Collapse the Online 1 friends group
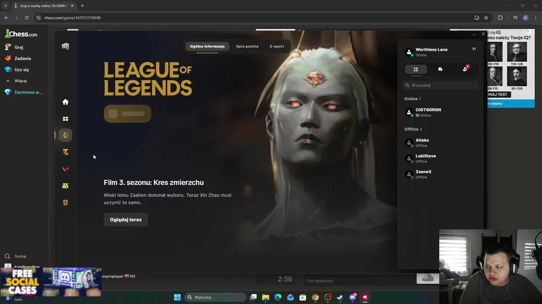The image size is (542, 304). click(412, 99)
